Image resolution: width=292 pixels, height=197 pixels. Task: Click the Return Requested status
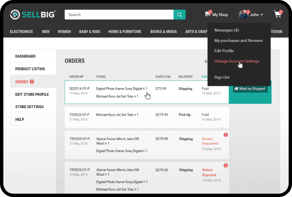pos(210,141)
